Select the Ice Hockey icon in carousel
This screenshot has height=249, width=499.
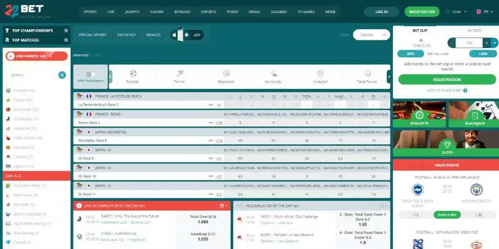point(273,73)
